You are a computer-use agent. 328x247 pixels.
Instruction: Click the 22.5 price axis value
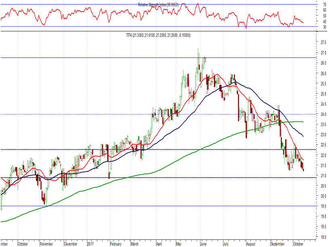[x=324, y=145]
